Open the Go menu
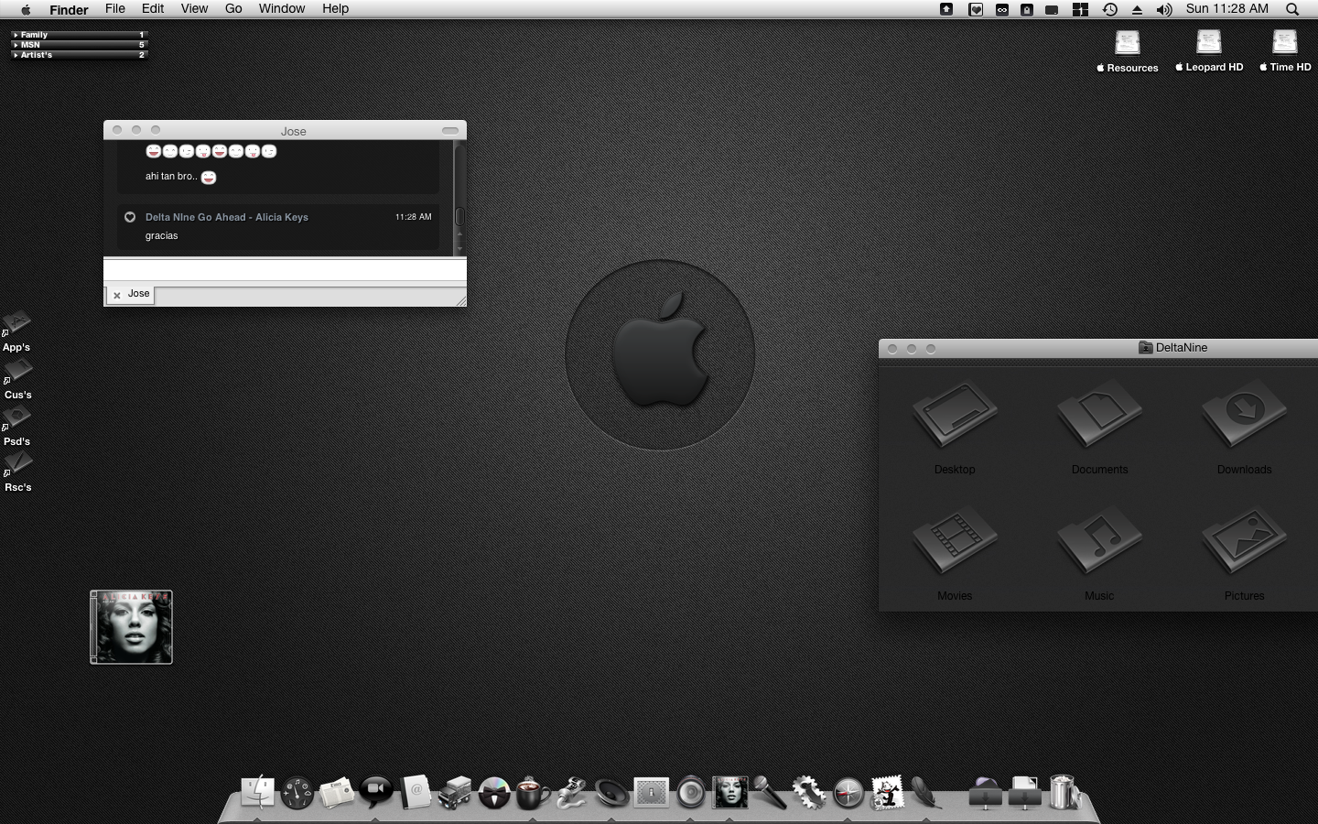 233,8
